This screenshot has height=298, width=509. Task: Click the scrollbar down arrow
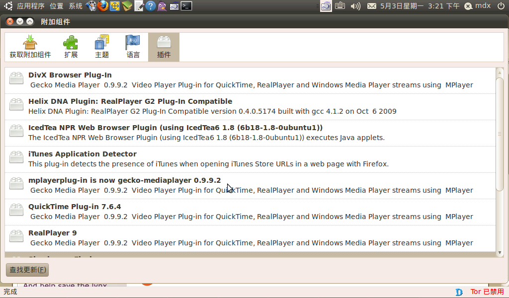point(500,253)
